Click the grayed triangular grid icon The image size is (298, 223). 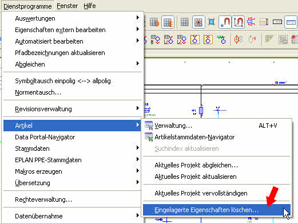point(269,40)
